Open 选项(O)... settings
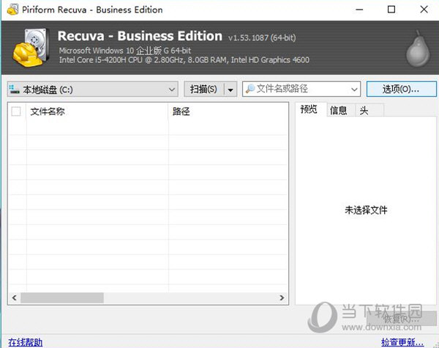The height and width of the screenshot is (348, 439). [401, 89]
